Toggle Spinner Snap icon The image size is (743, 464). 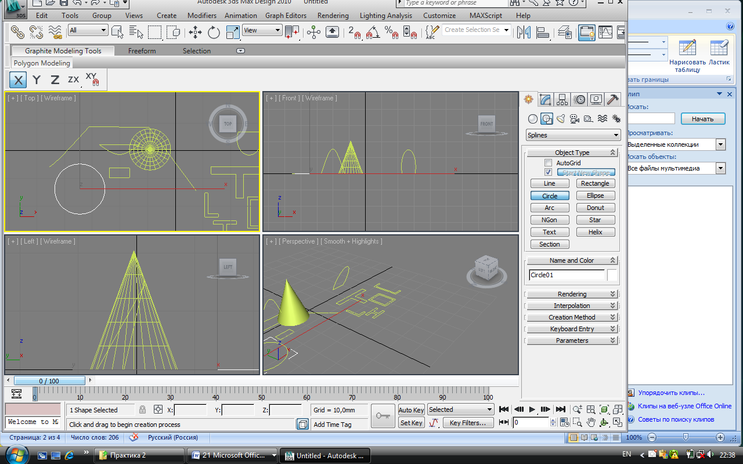click(410, 32)
